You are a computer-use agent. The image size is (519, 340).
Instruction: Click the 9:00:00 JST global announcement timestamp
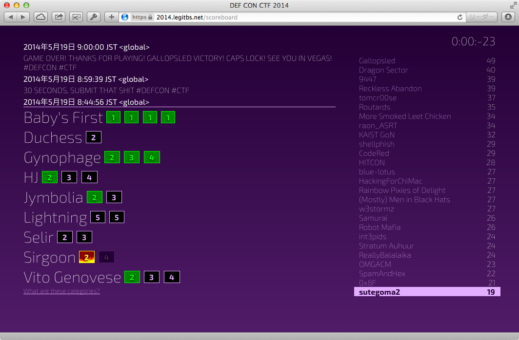coord(86,47)
